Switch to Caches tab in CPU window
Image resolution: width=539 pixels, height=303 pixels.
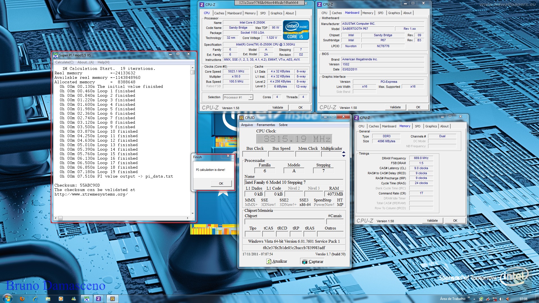(x=219, y=13)
